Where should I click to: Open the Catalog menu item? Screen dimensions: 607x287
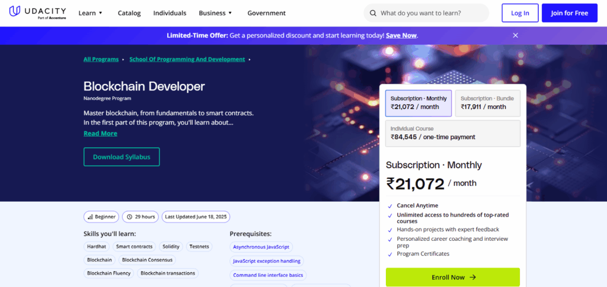tap(129, 13)
